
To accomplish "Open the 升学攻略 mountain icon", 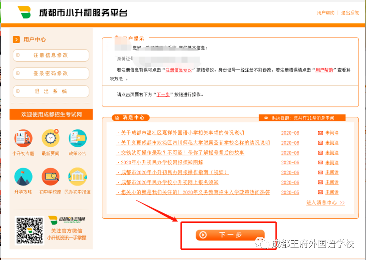I will [23, 176].
